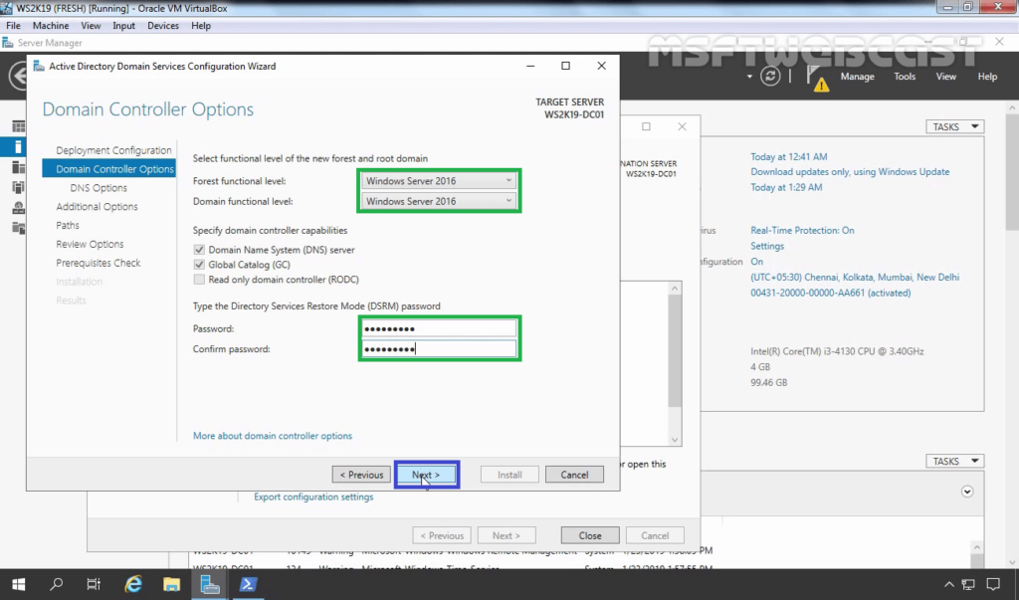Expand the circular chevron below lower TASKS
Screen dimensions: 1019x600
[x=967, y=492]
